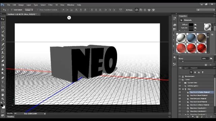Open Bump texture folder menu
216x121 pixels.
[211, 58]
